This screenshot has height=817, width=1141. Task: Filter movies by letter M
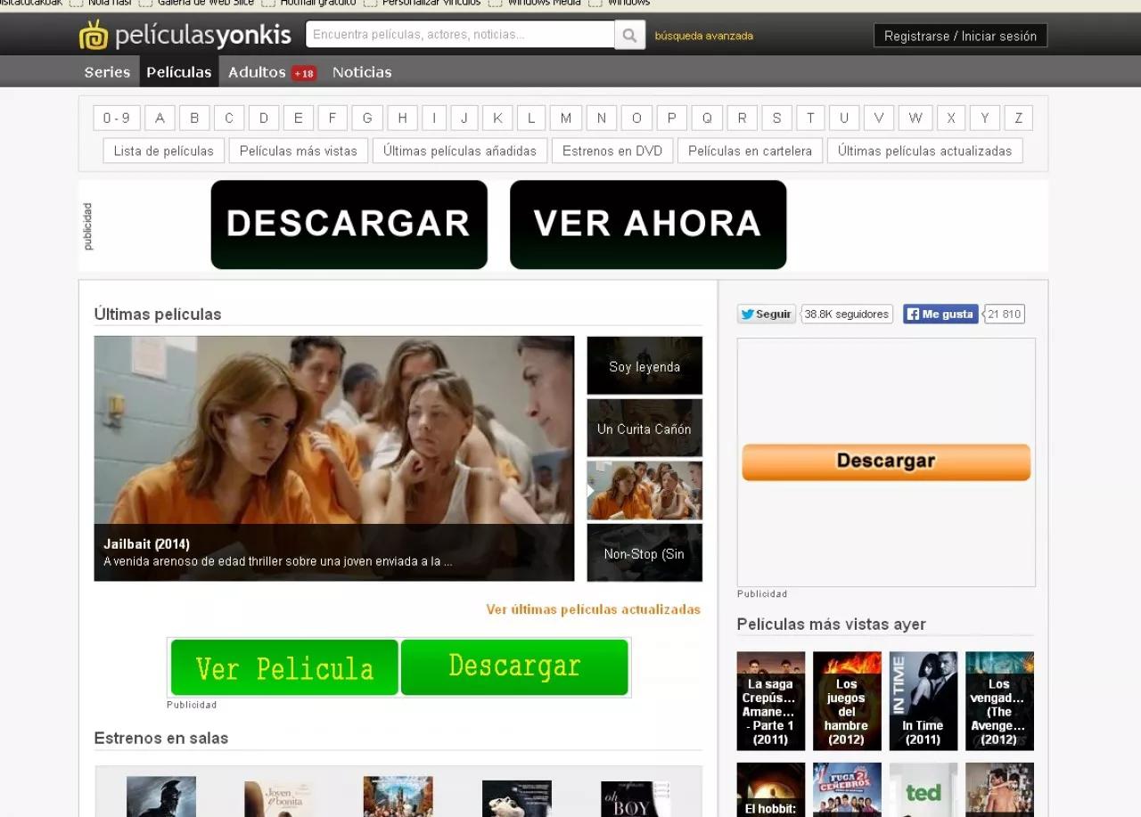(566, 118)
